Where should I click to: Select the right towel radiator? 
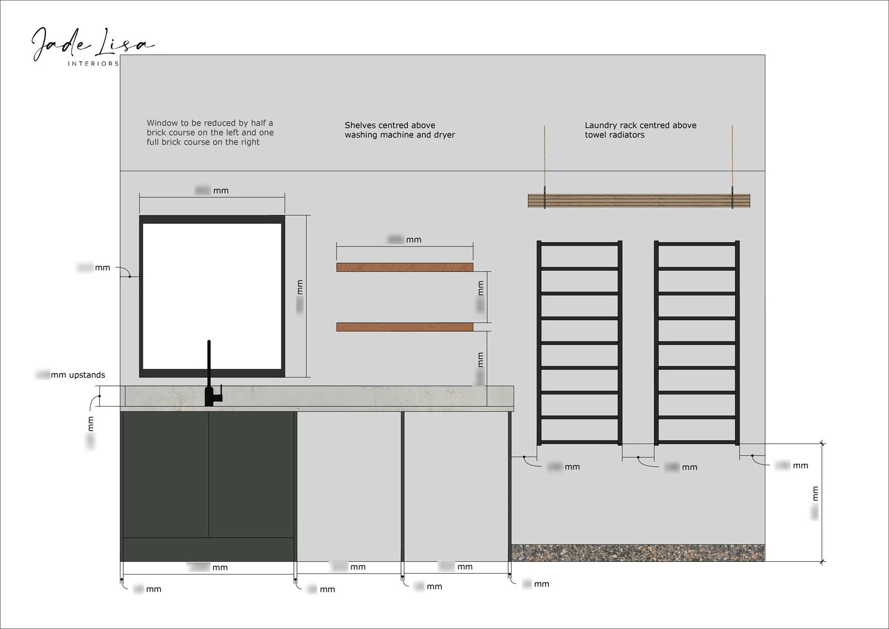pos(697,343)
